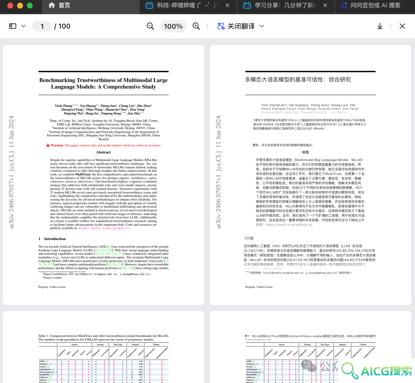This screenshot has width=415, height=383.
Task: Maximize the window with green button
Action: 30,5
